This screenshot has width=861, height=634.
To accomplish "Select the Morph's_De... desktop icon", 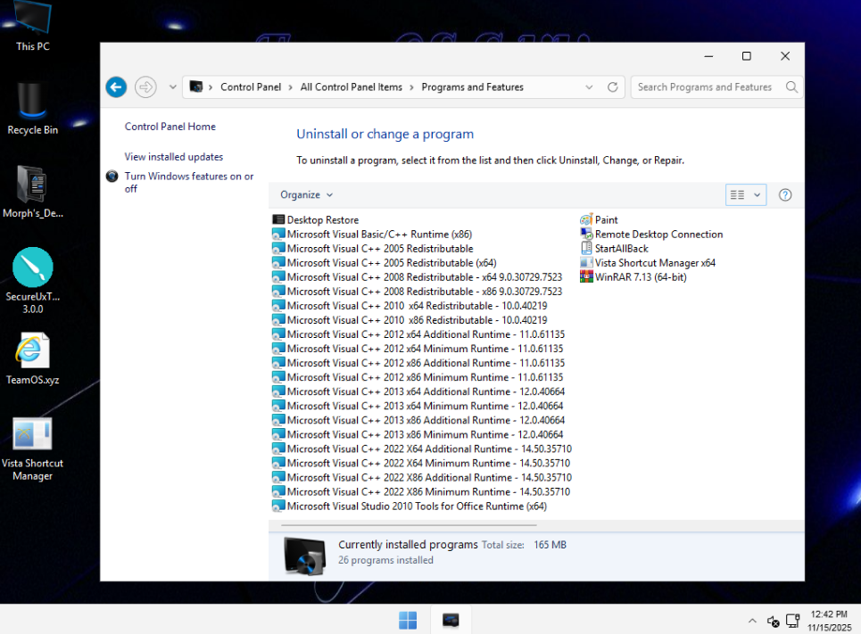I will 32,192.
